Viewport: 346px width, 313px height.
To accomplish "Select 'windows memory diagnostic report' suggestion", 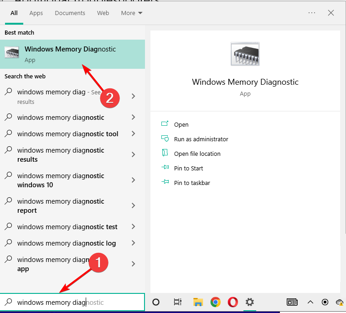I will tap(61, 206).
